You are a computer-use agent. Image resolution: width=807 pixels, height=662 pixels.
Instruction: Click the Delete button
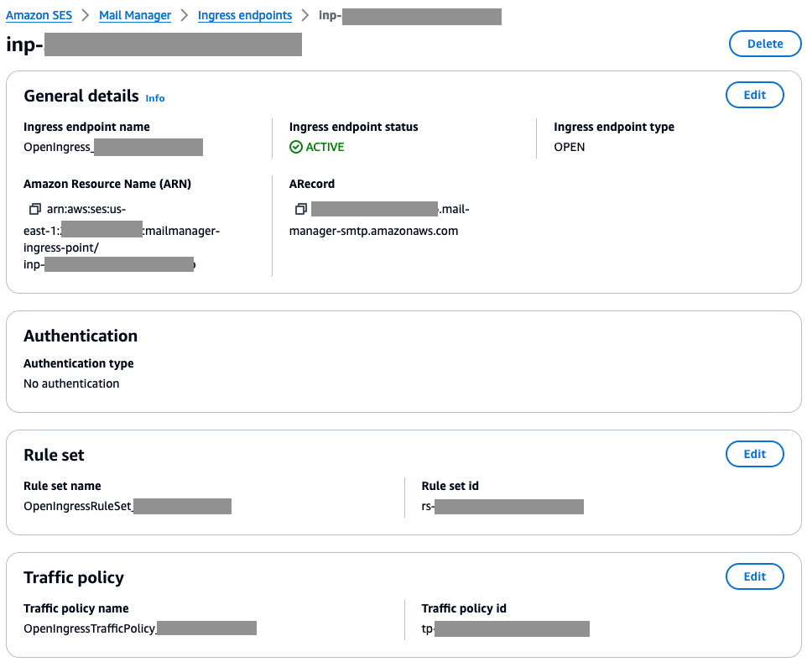(x=764, y=43)
